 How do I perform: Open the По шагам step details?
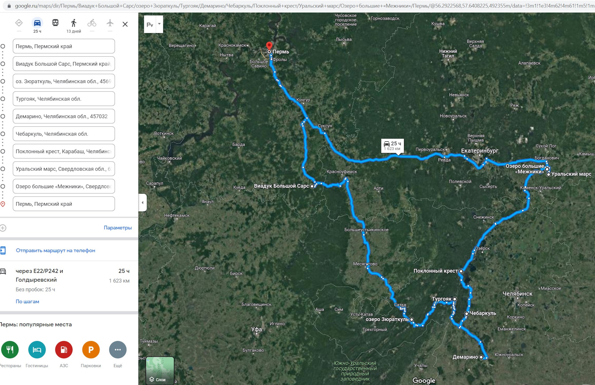click(27, 302)
